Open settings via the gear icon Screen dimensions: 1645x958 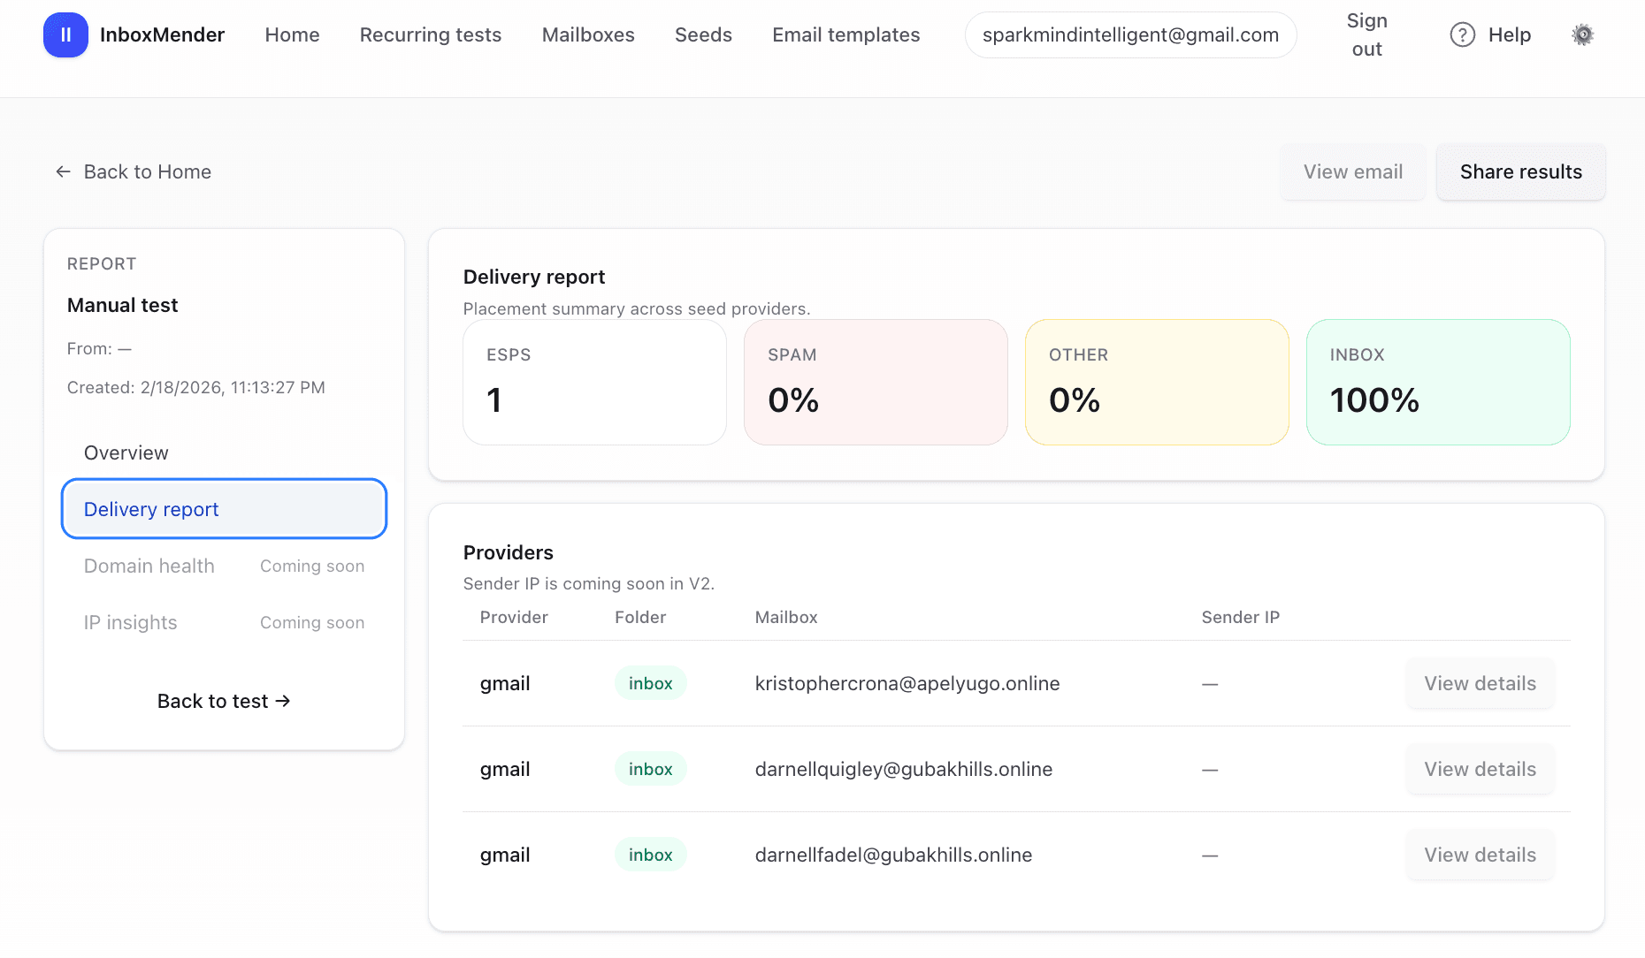tap(1582, 34)
